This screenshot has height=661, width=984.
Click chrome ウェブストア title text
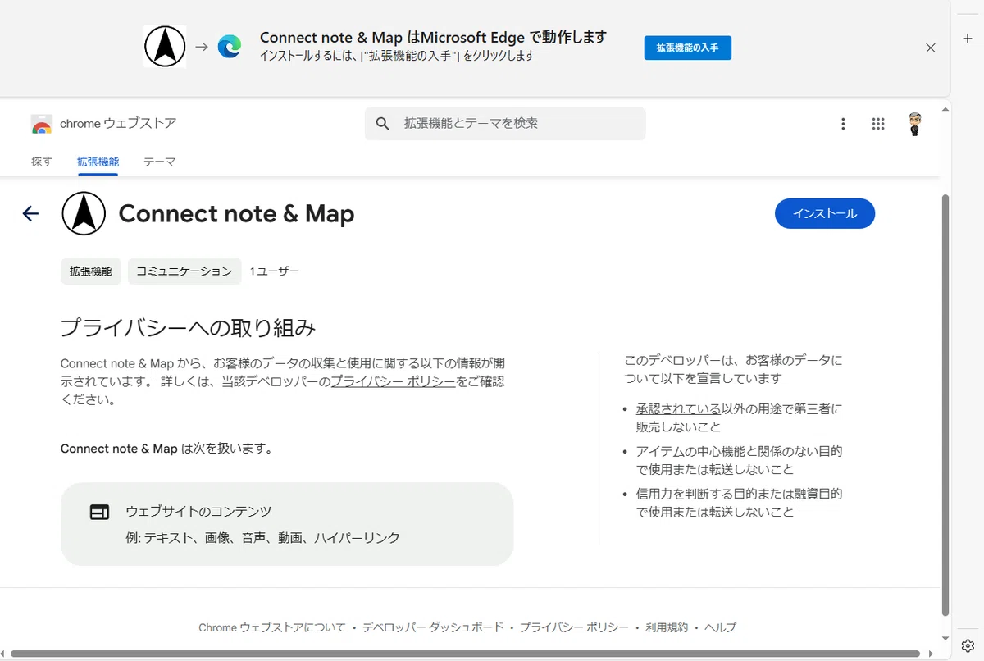point(118,124)
